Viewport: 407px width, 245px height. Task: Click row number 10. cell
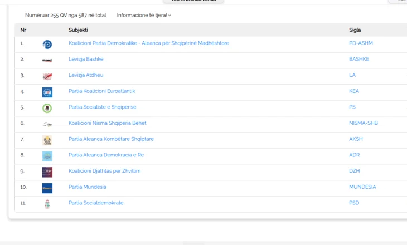(x=23, y=187)
